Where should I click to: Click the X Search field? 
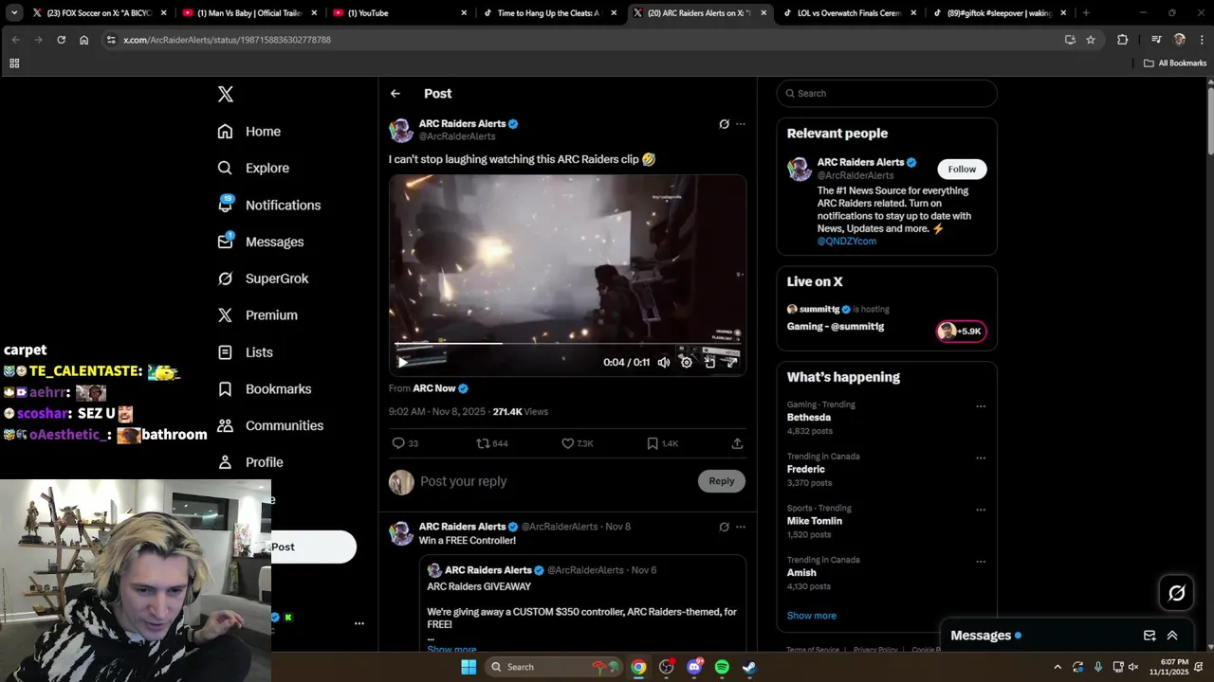887,94
